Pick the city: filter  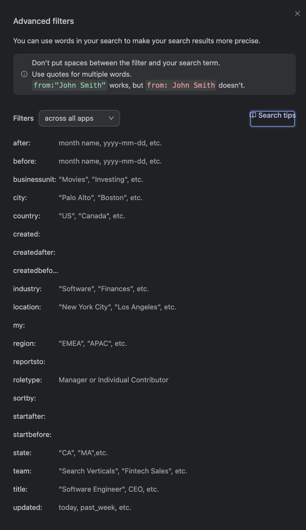point(20,198)
